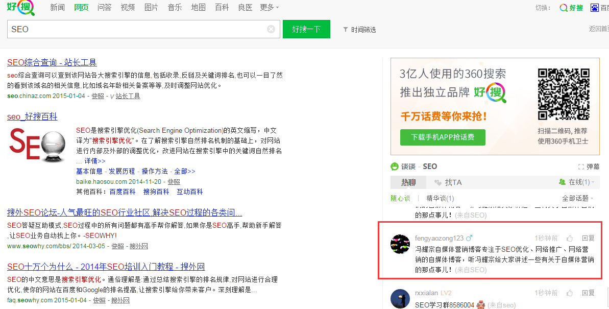Click the baike.haosou.com green URL
This screenshot has width=609, height=309.
coord(102,181)
